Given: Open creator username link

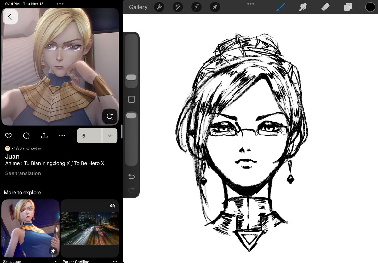Looking at the screenshot, I should (x=26, y=148).
